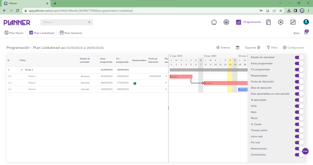This screenshot has height=165, width=313.
Task: Toggle the Inicio programado column switch
Action: click(299, 63)
